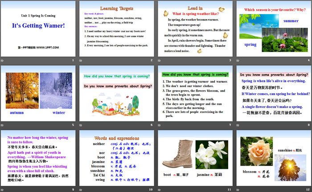Select slide 9 with Shakespeare quote
Viewport: 312px width, 192px height.
[x=38, y=158]
